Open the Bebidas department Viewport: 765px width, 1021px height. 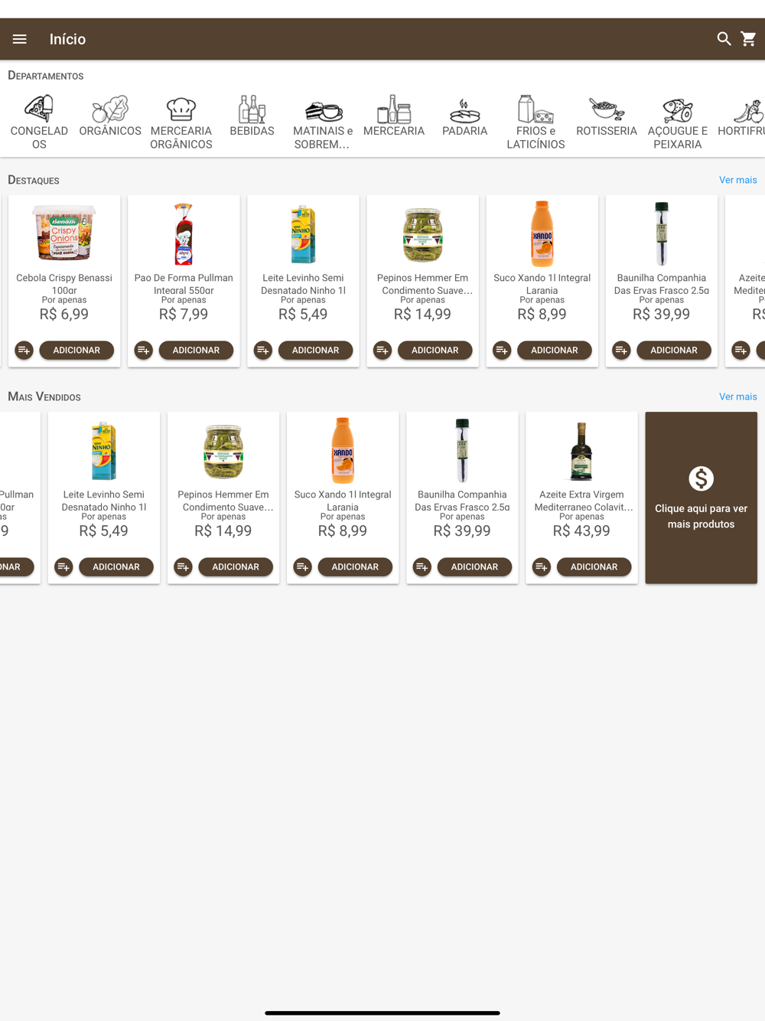[x=252, y=116]
